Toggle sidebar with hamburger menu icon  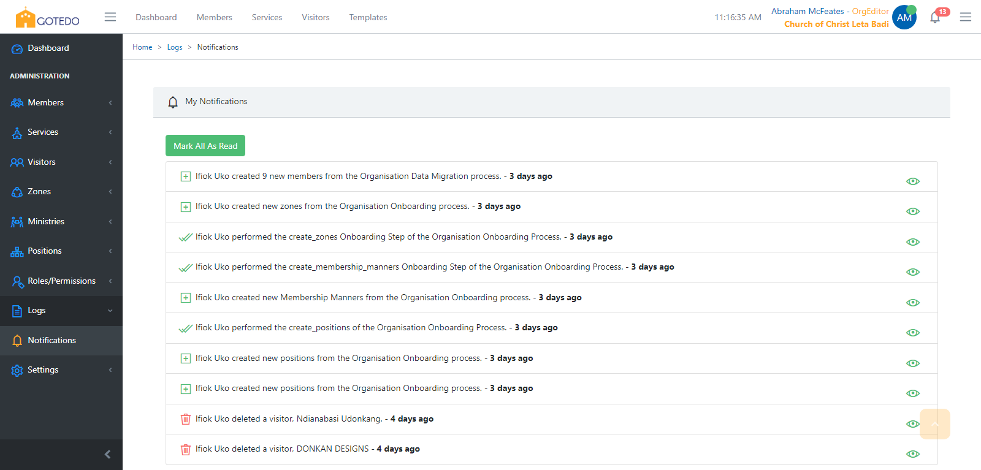click(x=110, y=17)
